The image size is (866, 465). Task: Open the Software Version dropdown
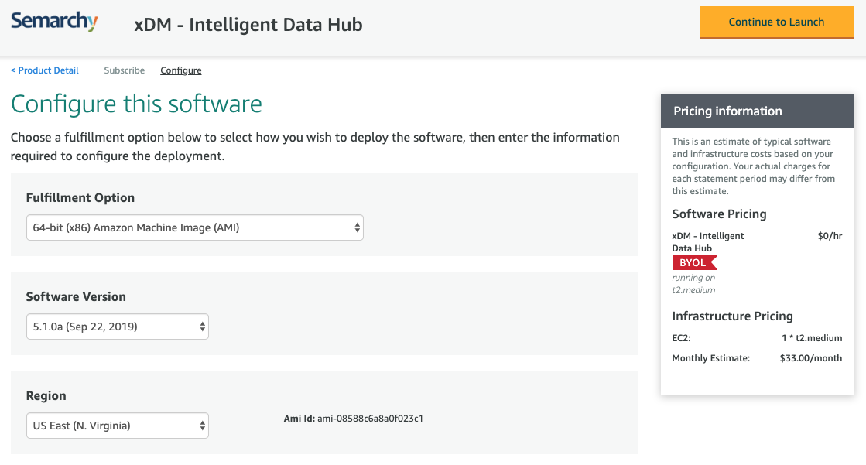[x=116, y=327]
